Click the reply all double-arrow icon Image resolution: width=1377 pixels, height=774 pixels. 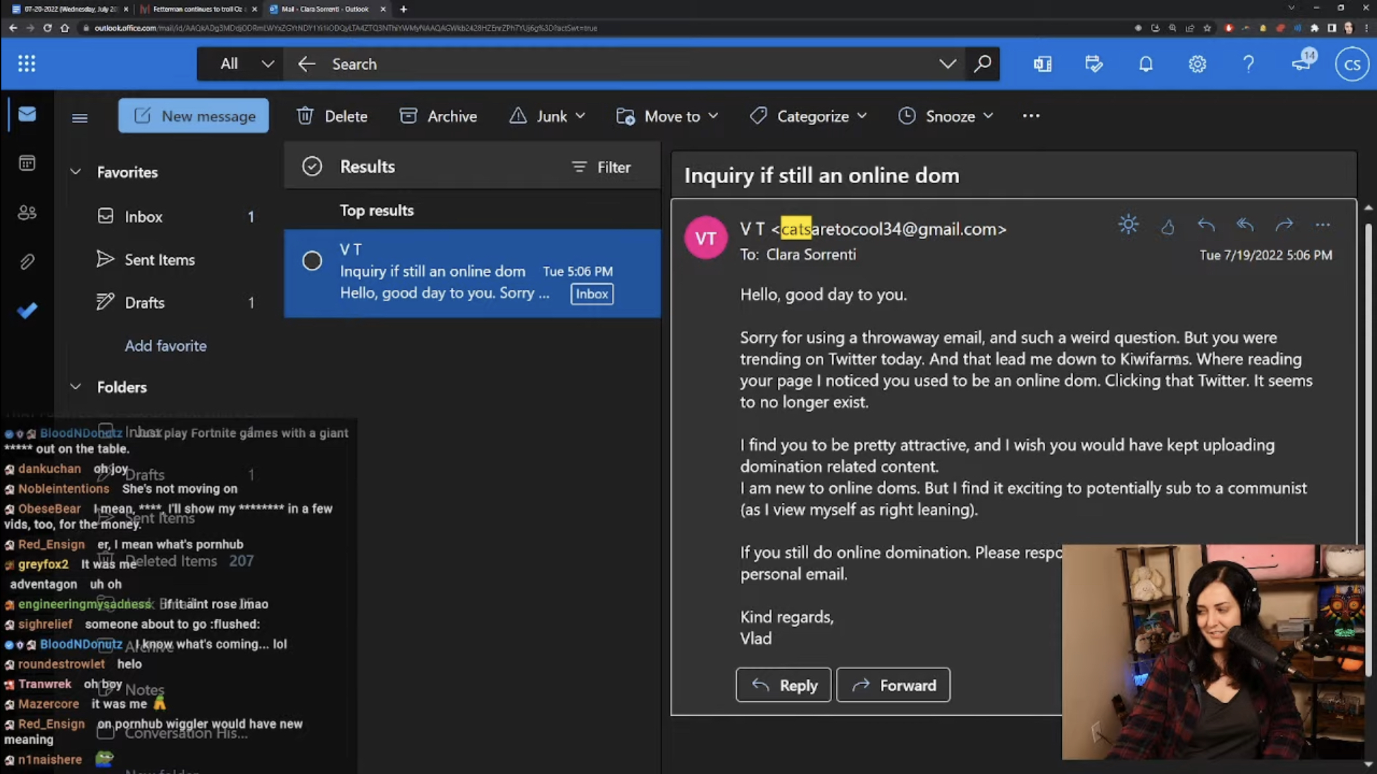click(1245, 225)
